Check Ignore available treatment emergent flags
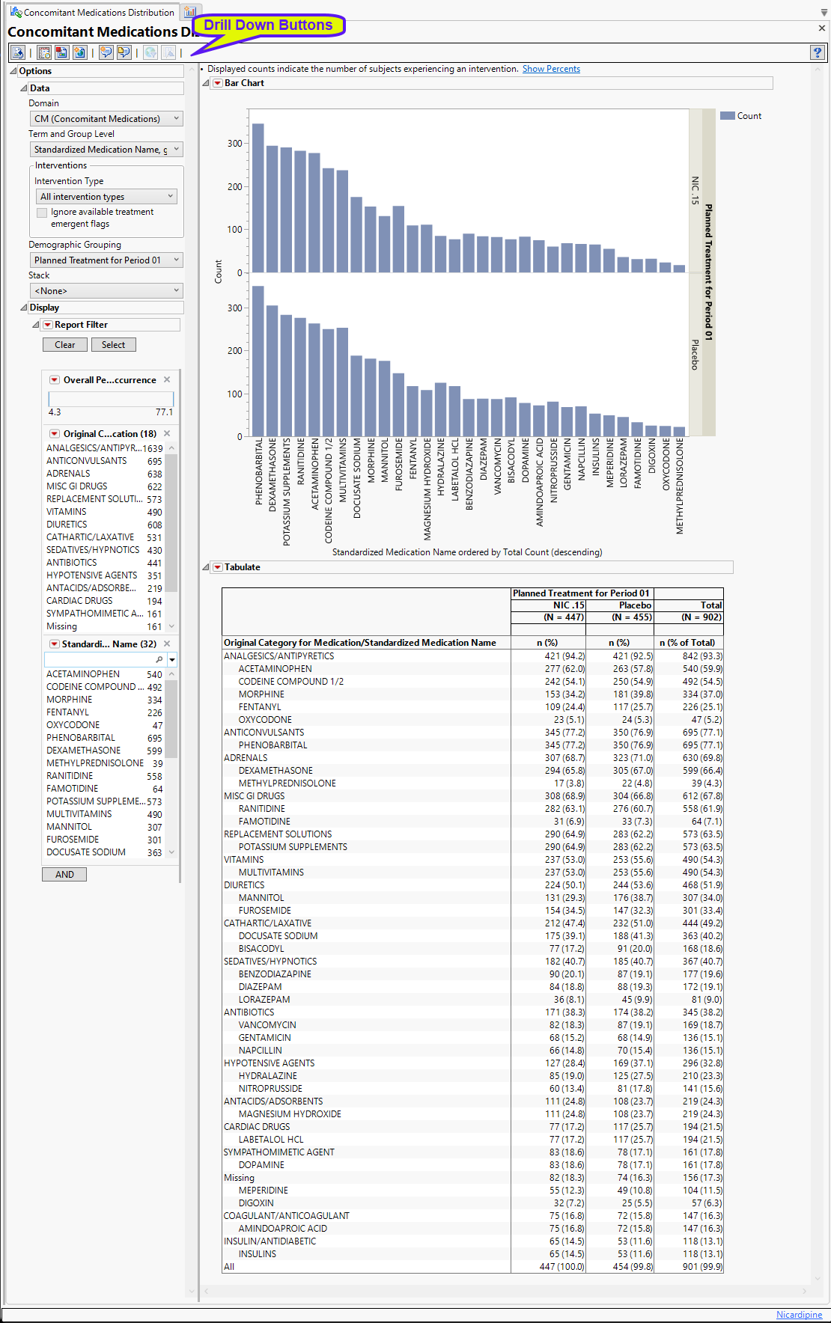Screen dimensions: 831x1323 42,213
